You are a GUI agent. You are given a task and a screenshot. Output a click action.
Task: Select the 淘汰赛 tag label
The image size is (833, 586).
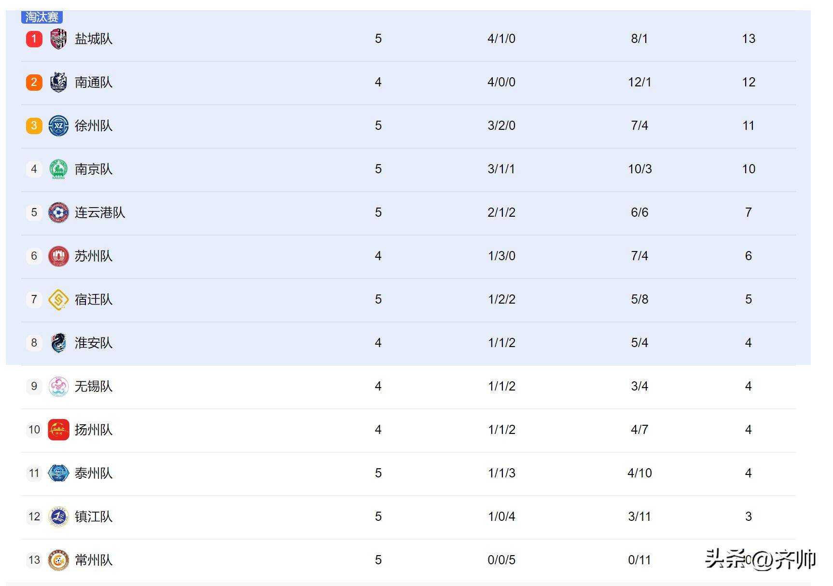coord(42,17)
